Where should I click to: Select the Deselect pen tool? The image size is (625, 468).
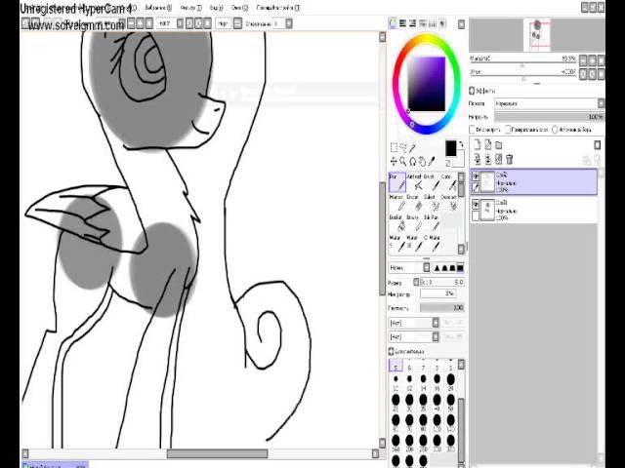click(x=449, y=203)
